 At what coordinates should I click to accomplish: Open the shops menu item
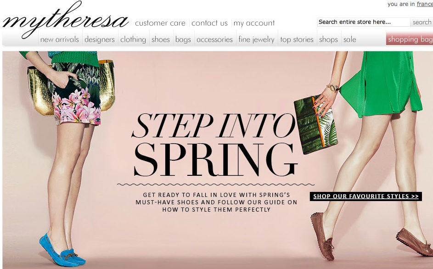coord(329,39)
